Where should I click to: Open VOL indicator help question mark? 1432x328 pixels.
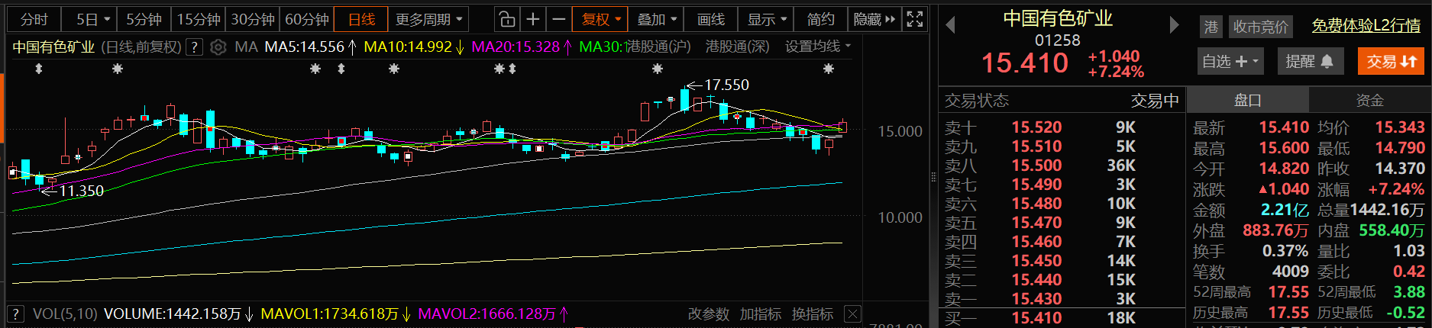coord(15,314)
